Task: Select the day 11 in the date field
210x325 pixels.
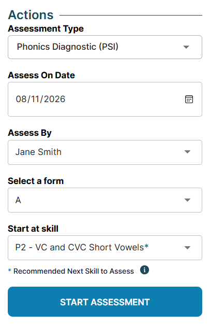Action: [x=35, y=99]
